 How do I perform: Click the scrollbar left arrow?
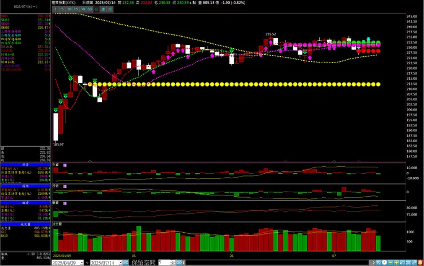coord(183,263)
